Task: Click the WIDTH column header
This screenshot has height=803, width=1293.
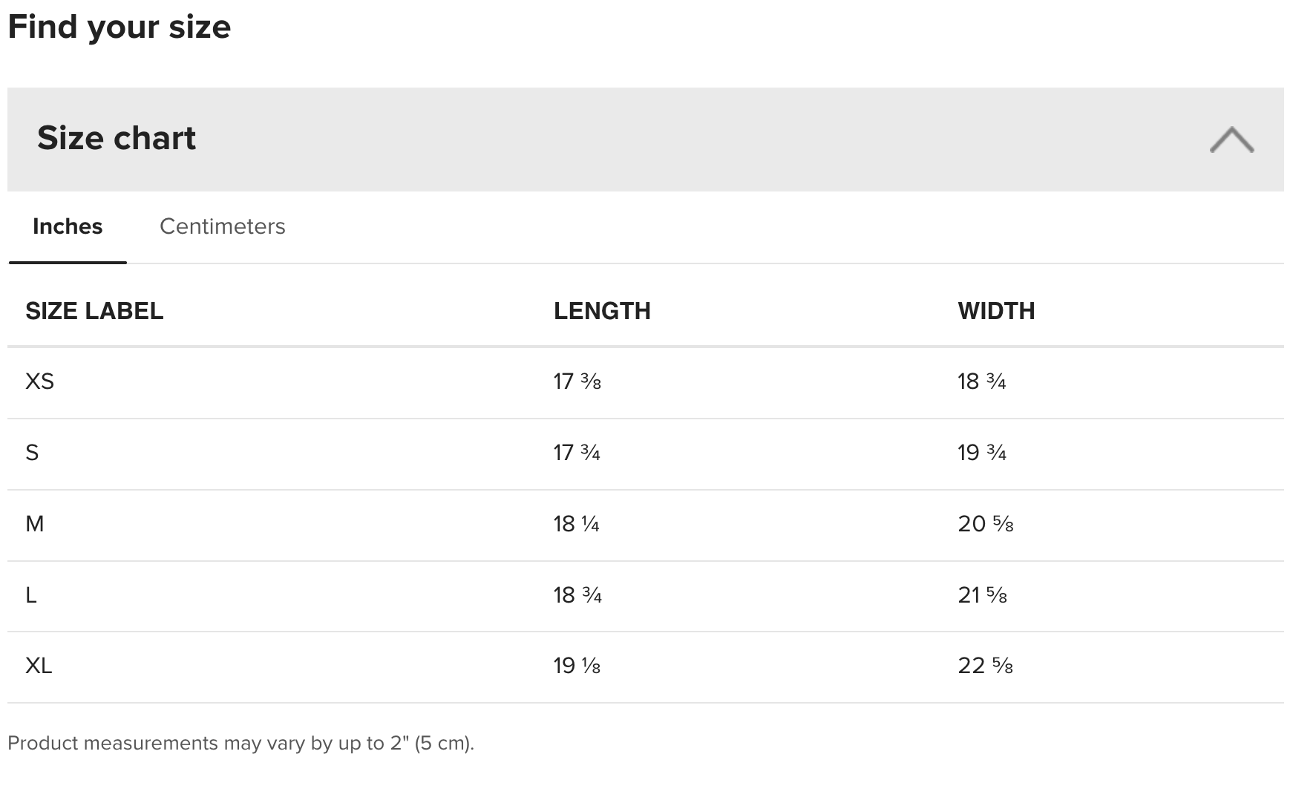Action: click(x=996, y=311)
